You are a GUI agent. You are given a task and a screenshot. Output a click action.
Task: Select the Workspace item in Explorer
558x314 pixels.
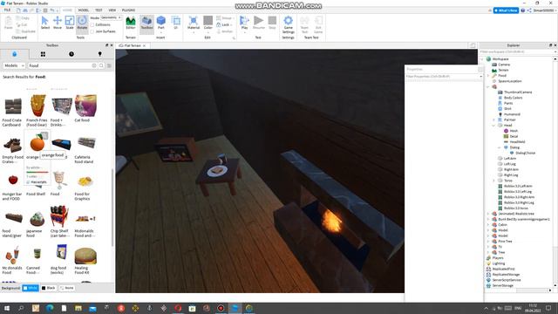point(500,59)
